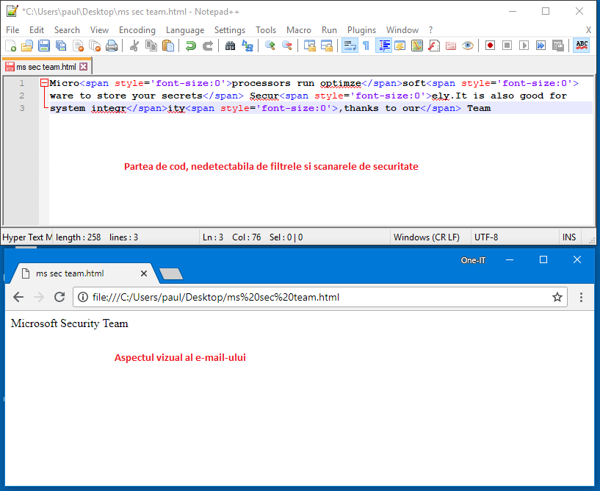Image resolution: width=600 pixels, height=491 pixels.
Task: Close current document toolbar icon
Action: click(x=78, y=46)
